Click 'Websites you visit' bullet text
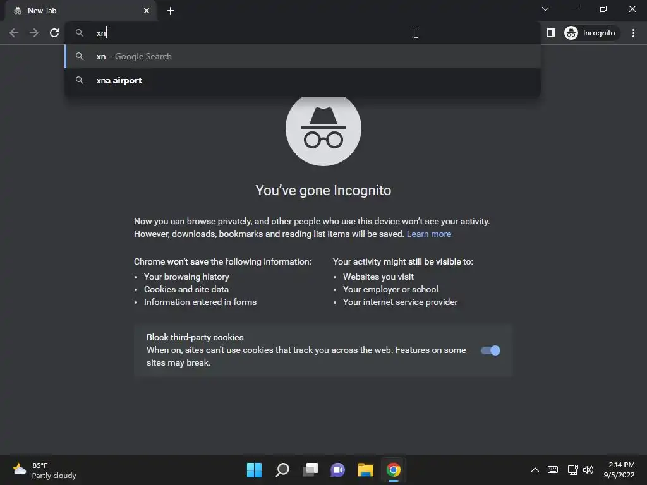Image resolution: width=647 pixels, height=485 pixels. [x=378, y=277]
